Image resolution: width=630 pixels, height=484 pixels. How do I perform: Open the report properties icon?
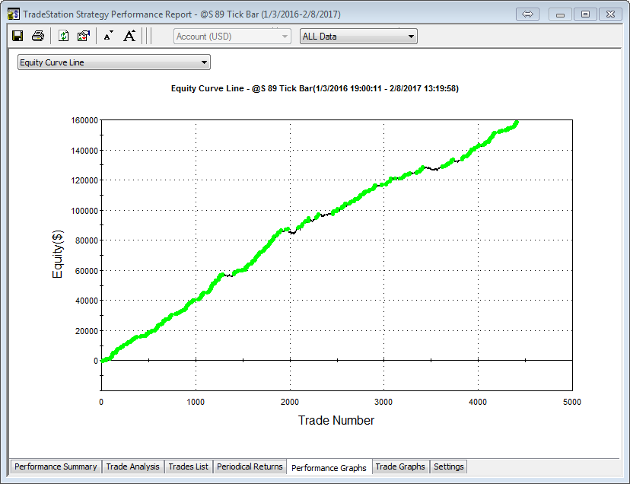(x=84, y=36)
